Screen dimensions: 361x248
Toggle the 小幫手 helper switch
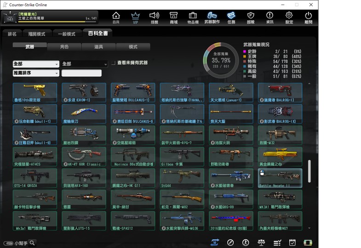[x=8, y=243]
